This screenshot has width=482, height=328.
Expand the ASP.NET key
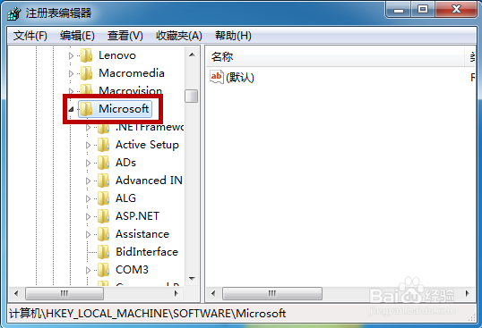pyautogui.click(x=88, y=216)
